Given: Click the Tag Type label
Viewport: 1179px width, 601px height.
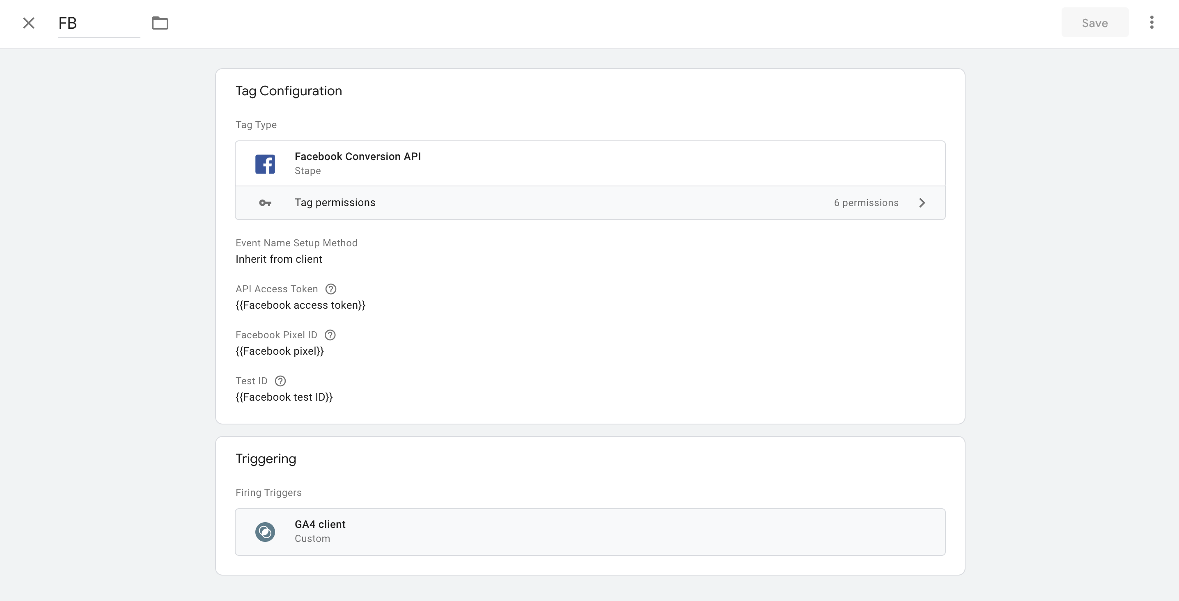Looking at the screenshot, I should pyautogui.click(x=256, y=124).
